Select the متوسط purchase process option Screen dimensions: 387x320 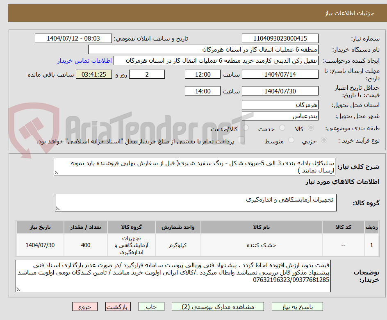pos(291,141)
